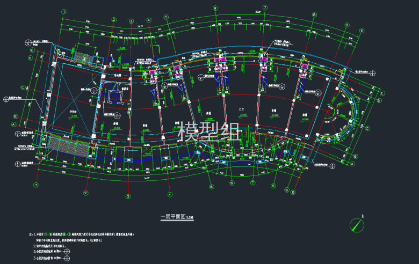Image resolution: width=419 pixels, height=264 pixels.
Task: Click the large gray hatched ramp at lower left
Action: click(69, 146)
